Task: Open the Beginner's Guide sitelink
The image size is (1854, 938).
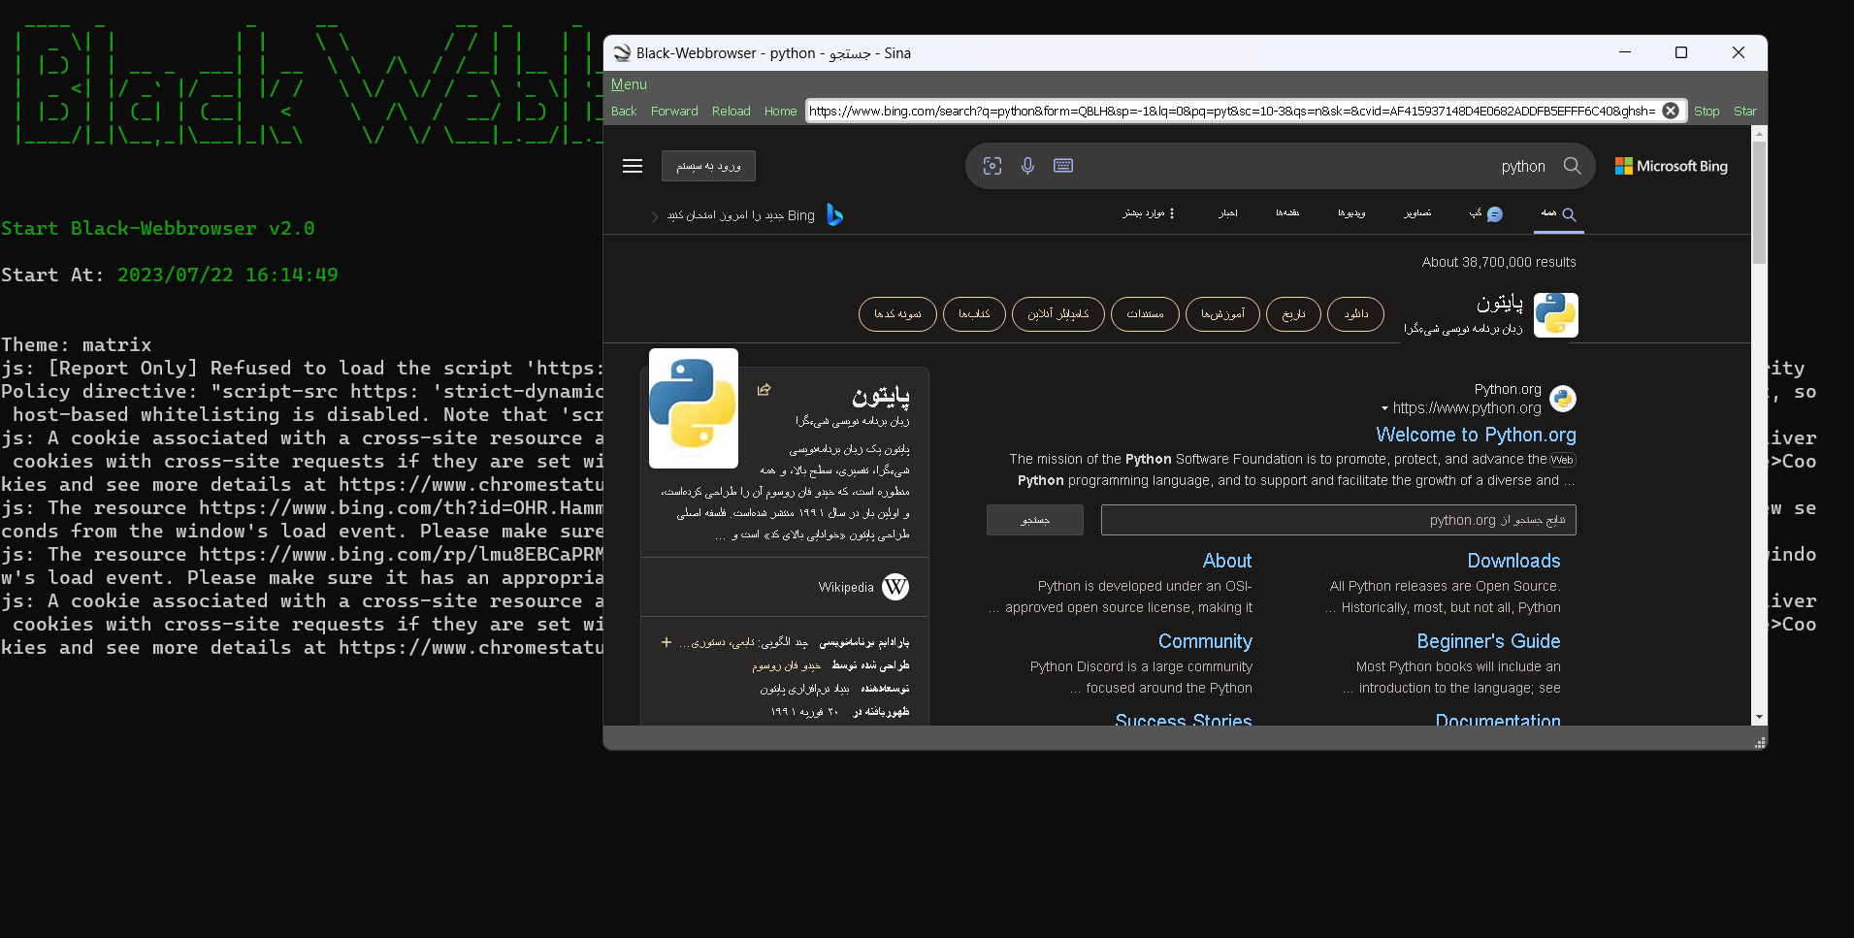Action: (x=1488, y=641)
